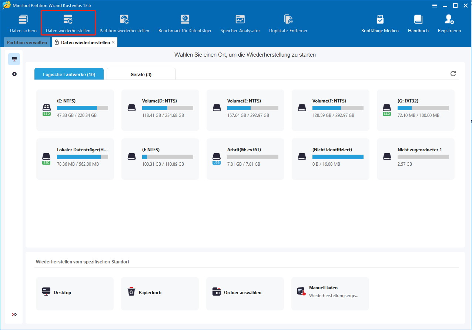Click the MiniTool app logo in title bar
The image size is (472, 330).
[x=6, y=5]
